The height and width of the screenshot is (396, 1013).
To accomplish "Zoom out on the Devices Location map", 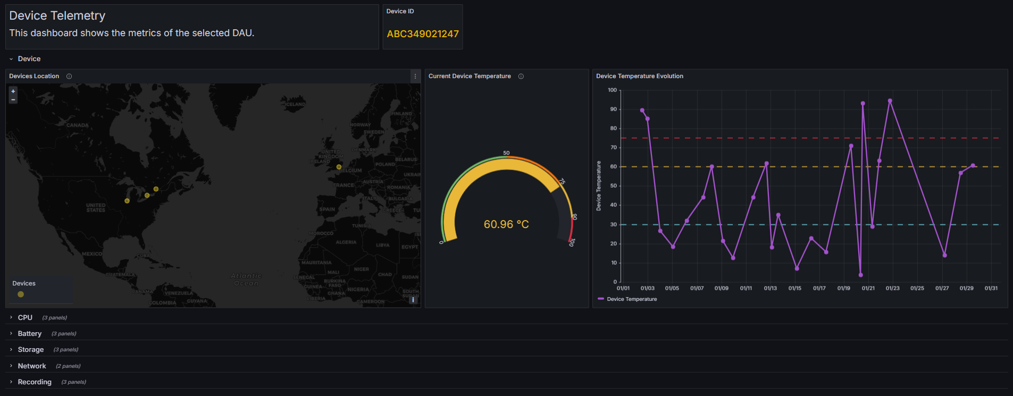I will [13, 99].
